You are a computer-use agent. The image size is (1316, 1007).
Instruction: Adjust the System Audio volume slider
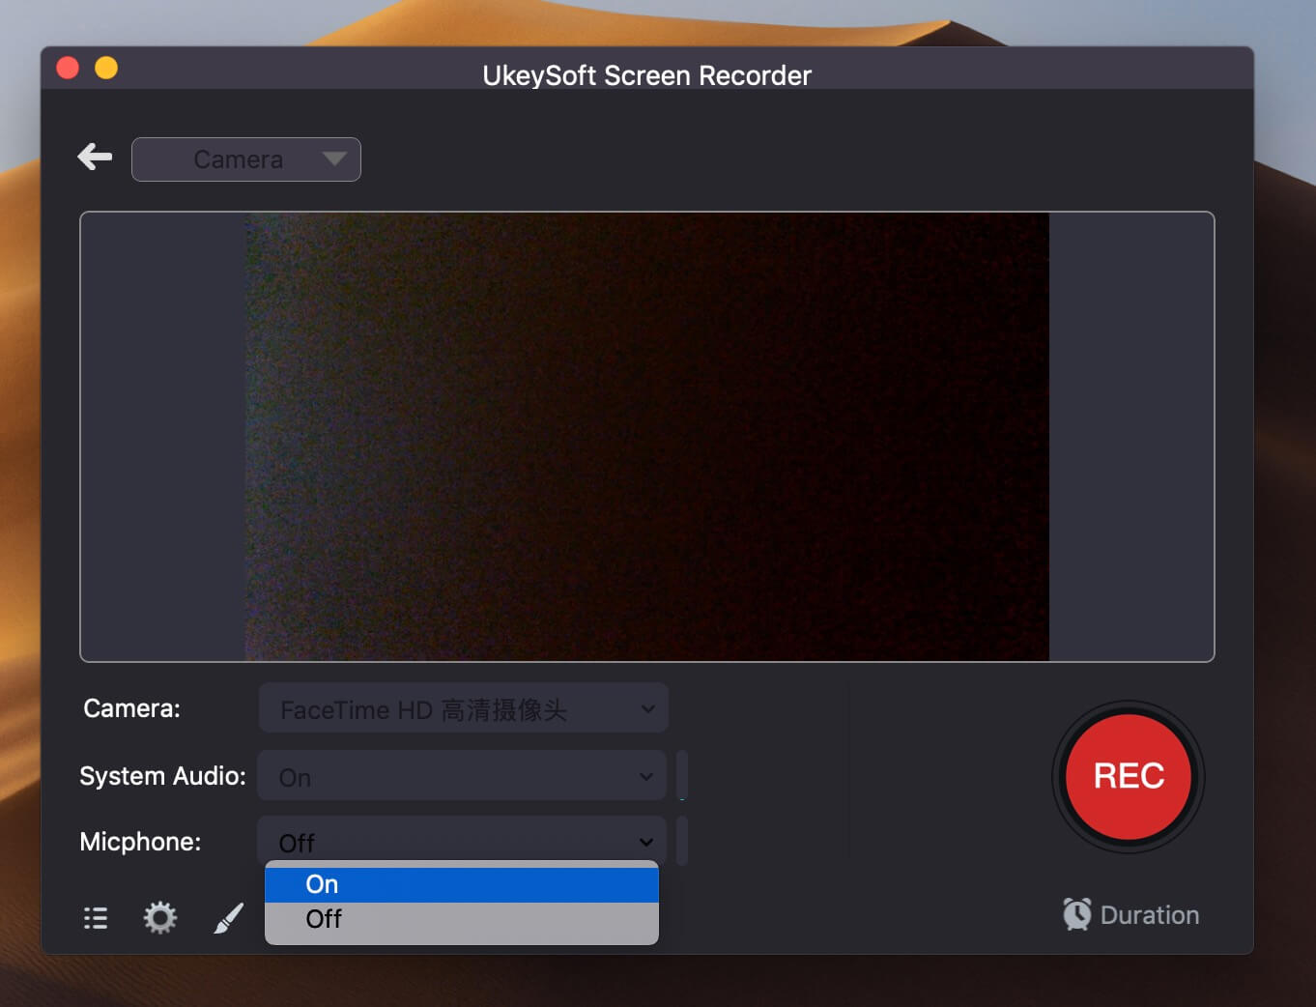(x=682, y=775)
